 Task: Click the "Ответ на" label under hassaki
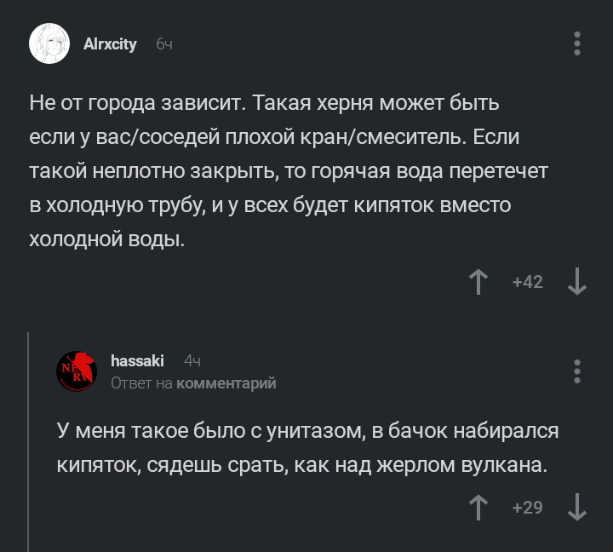coord(141,383)
